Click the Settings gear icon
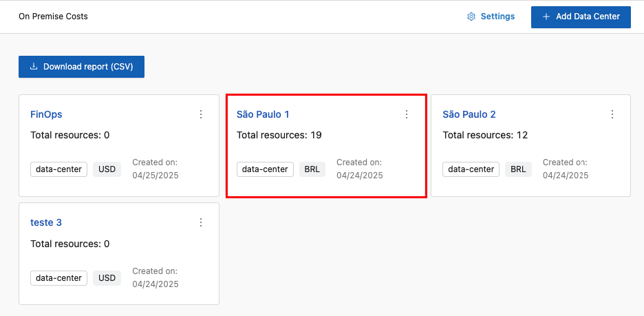Image resolution: width=644 pixels, height=316 pixels. (471, 17)
